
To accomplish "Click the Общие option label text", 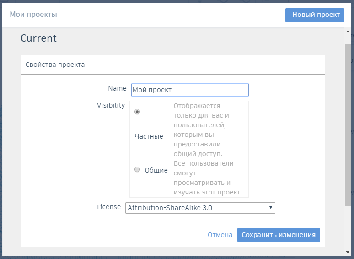I will click(x=156, y=170).
